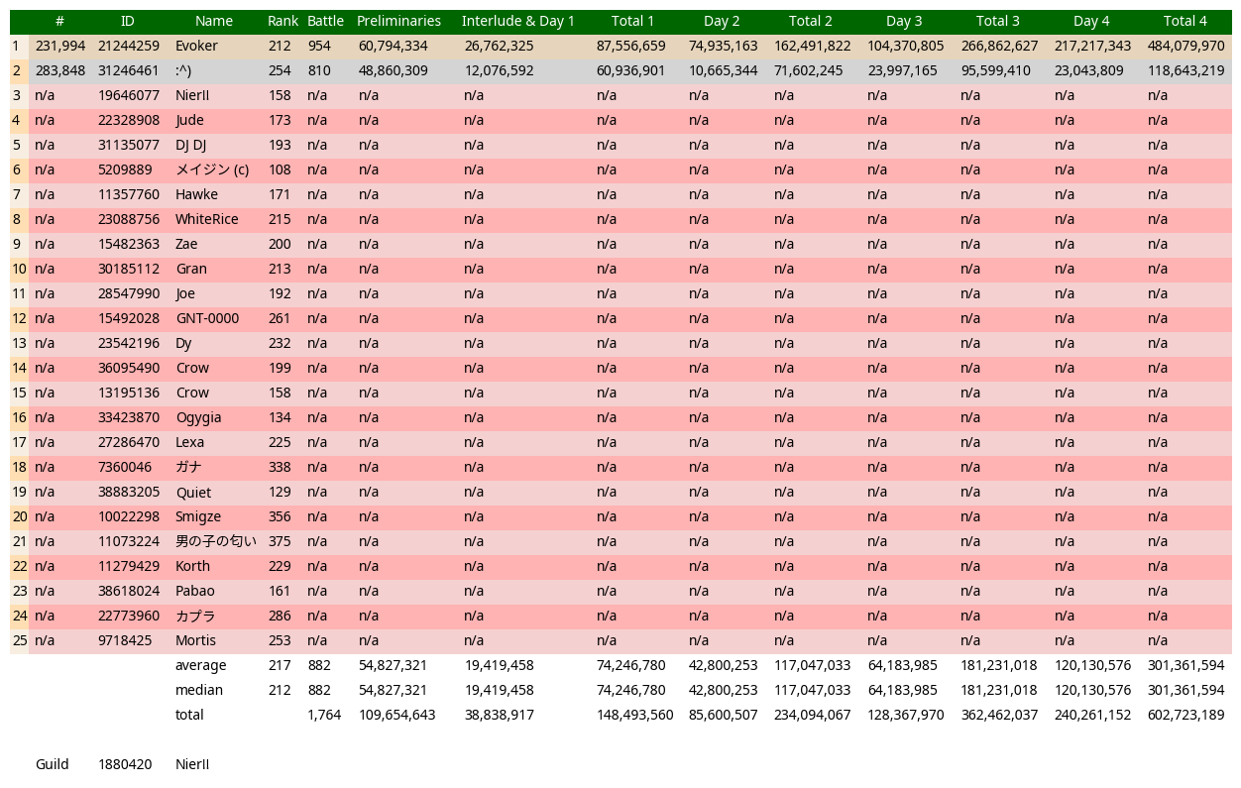
Task: Click the name cell Smigze
Action: coord(198,516)
